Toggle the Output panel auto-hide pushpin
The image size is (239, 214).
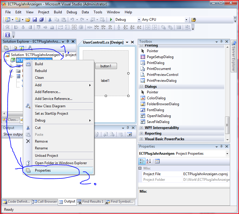coord(128,128)
